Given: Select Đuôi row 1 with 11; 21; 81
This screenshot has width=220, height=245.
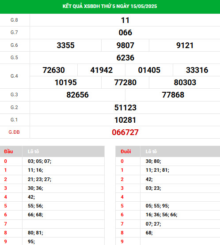Looking at the screenshot, I should (168, 170).
